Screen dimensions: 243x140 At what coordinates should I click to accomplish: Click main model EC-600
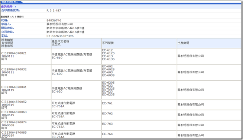tap(57, 74)
